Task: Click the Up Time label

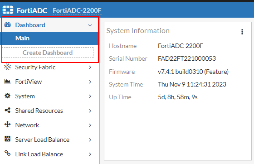Action: coord(120,97)
